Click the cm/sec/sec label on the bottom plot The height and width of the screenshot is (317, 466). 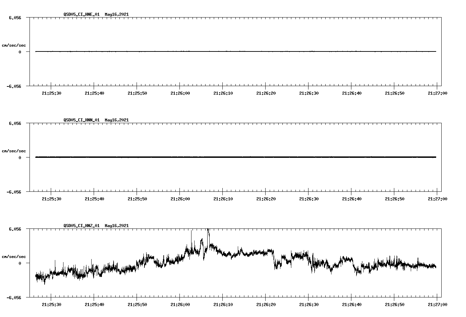point(14,256)
